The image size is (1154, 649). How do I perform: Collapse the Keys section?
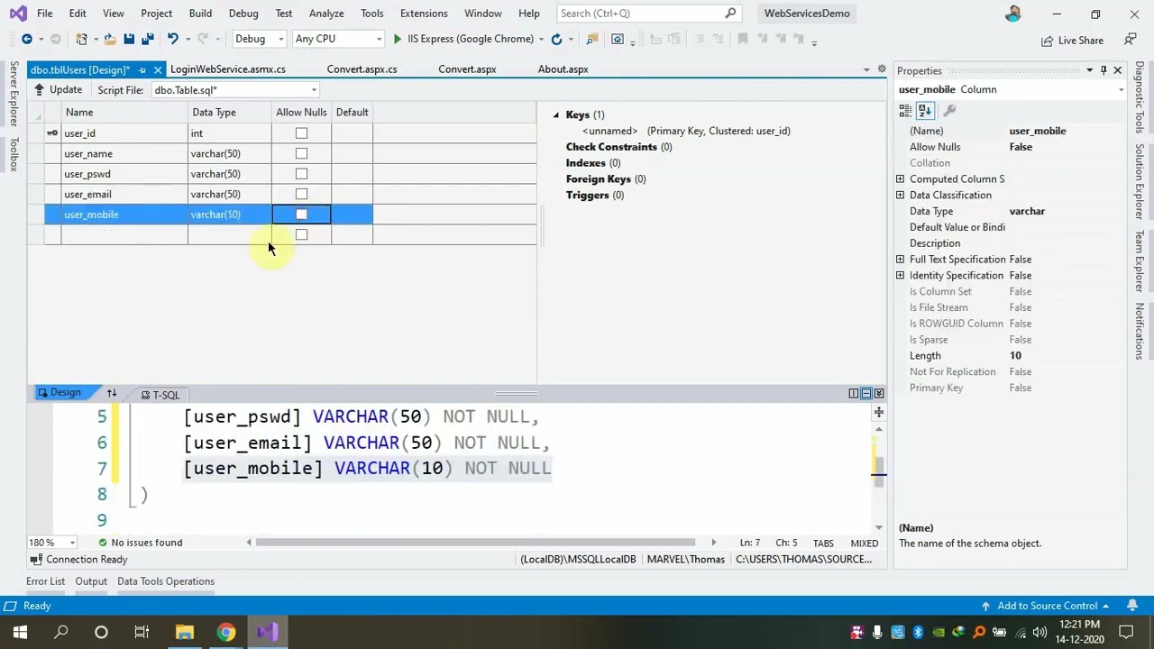click(x=556, y=114)
